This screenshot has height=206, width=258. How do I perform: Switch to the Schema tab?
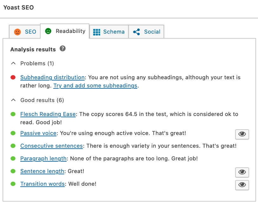coord(109,32)
